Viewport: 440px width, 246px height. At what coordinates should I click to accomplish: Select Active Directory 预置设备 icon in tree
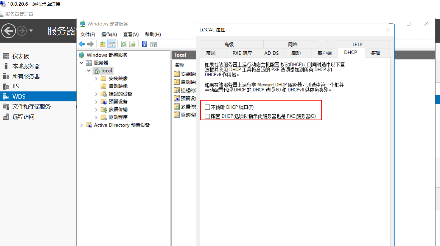89,125
